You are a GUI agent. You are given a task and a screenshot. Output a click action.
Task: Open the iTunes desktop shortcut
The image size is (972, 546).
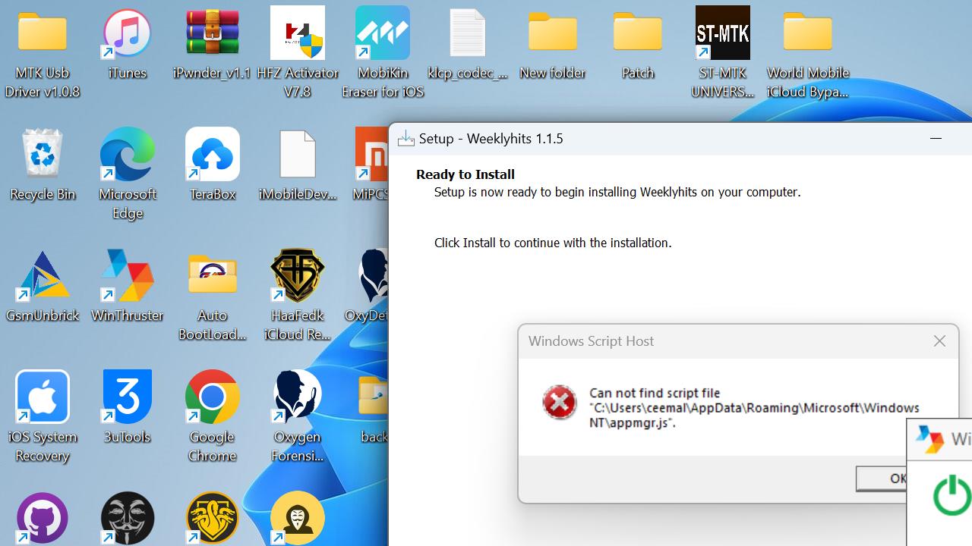(x=128, y=35)
